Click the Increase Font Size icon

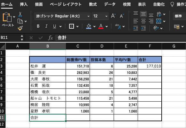(x=113, y=16)
